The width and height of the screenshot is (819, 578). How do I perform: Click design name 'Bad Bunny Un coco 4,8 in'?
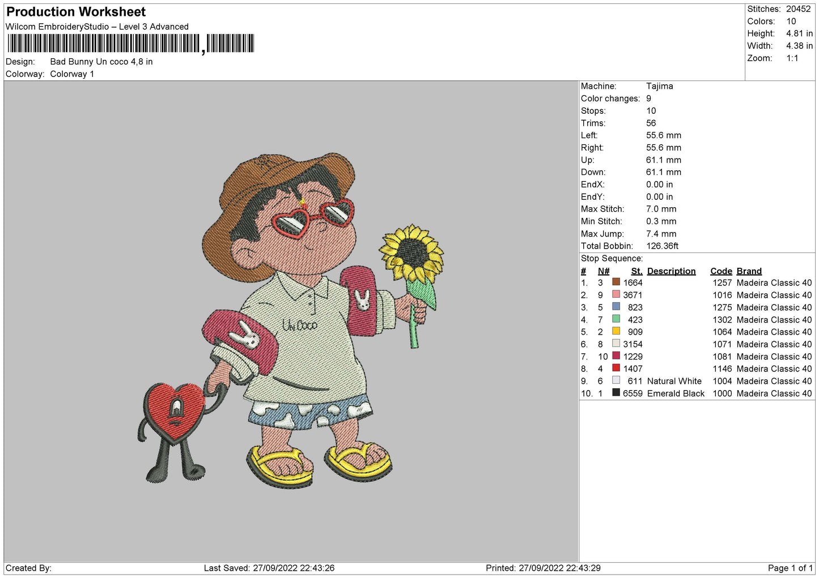point(101,62)
